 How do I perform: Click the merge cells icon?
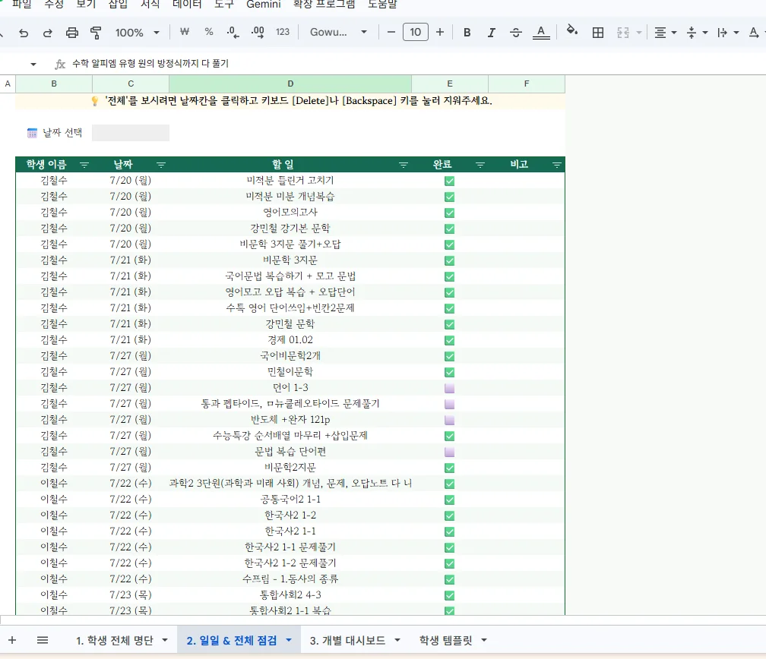(x=623, y=33)
